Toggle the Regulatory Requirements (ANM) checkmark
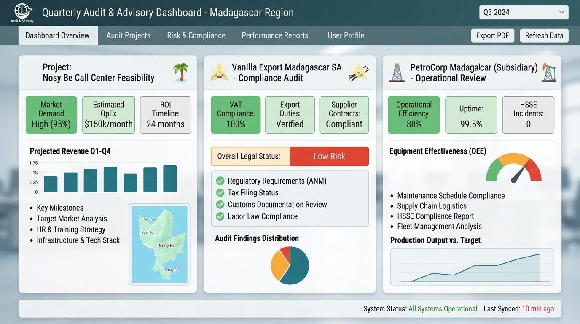The width and height of the screenshot is (580, 324). 220,181
